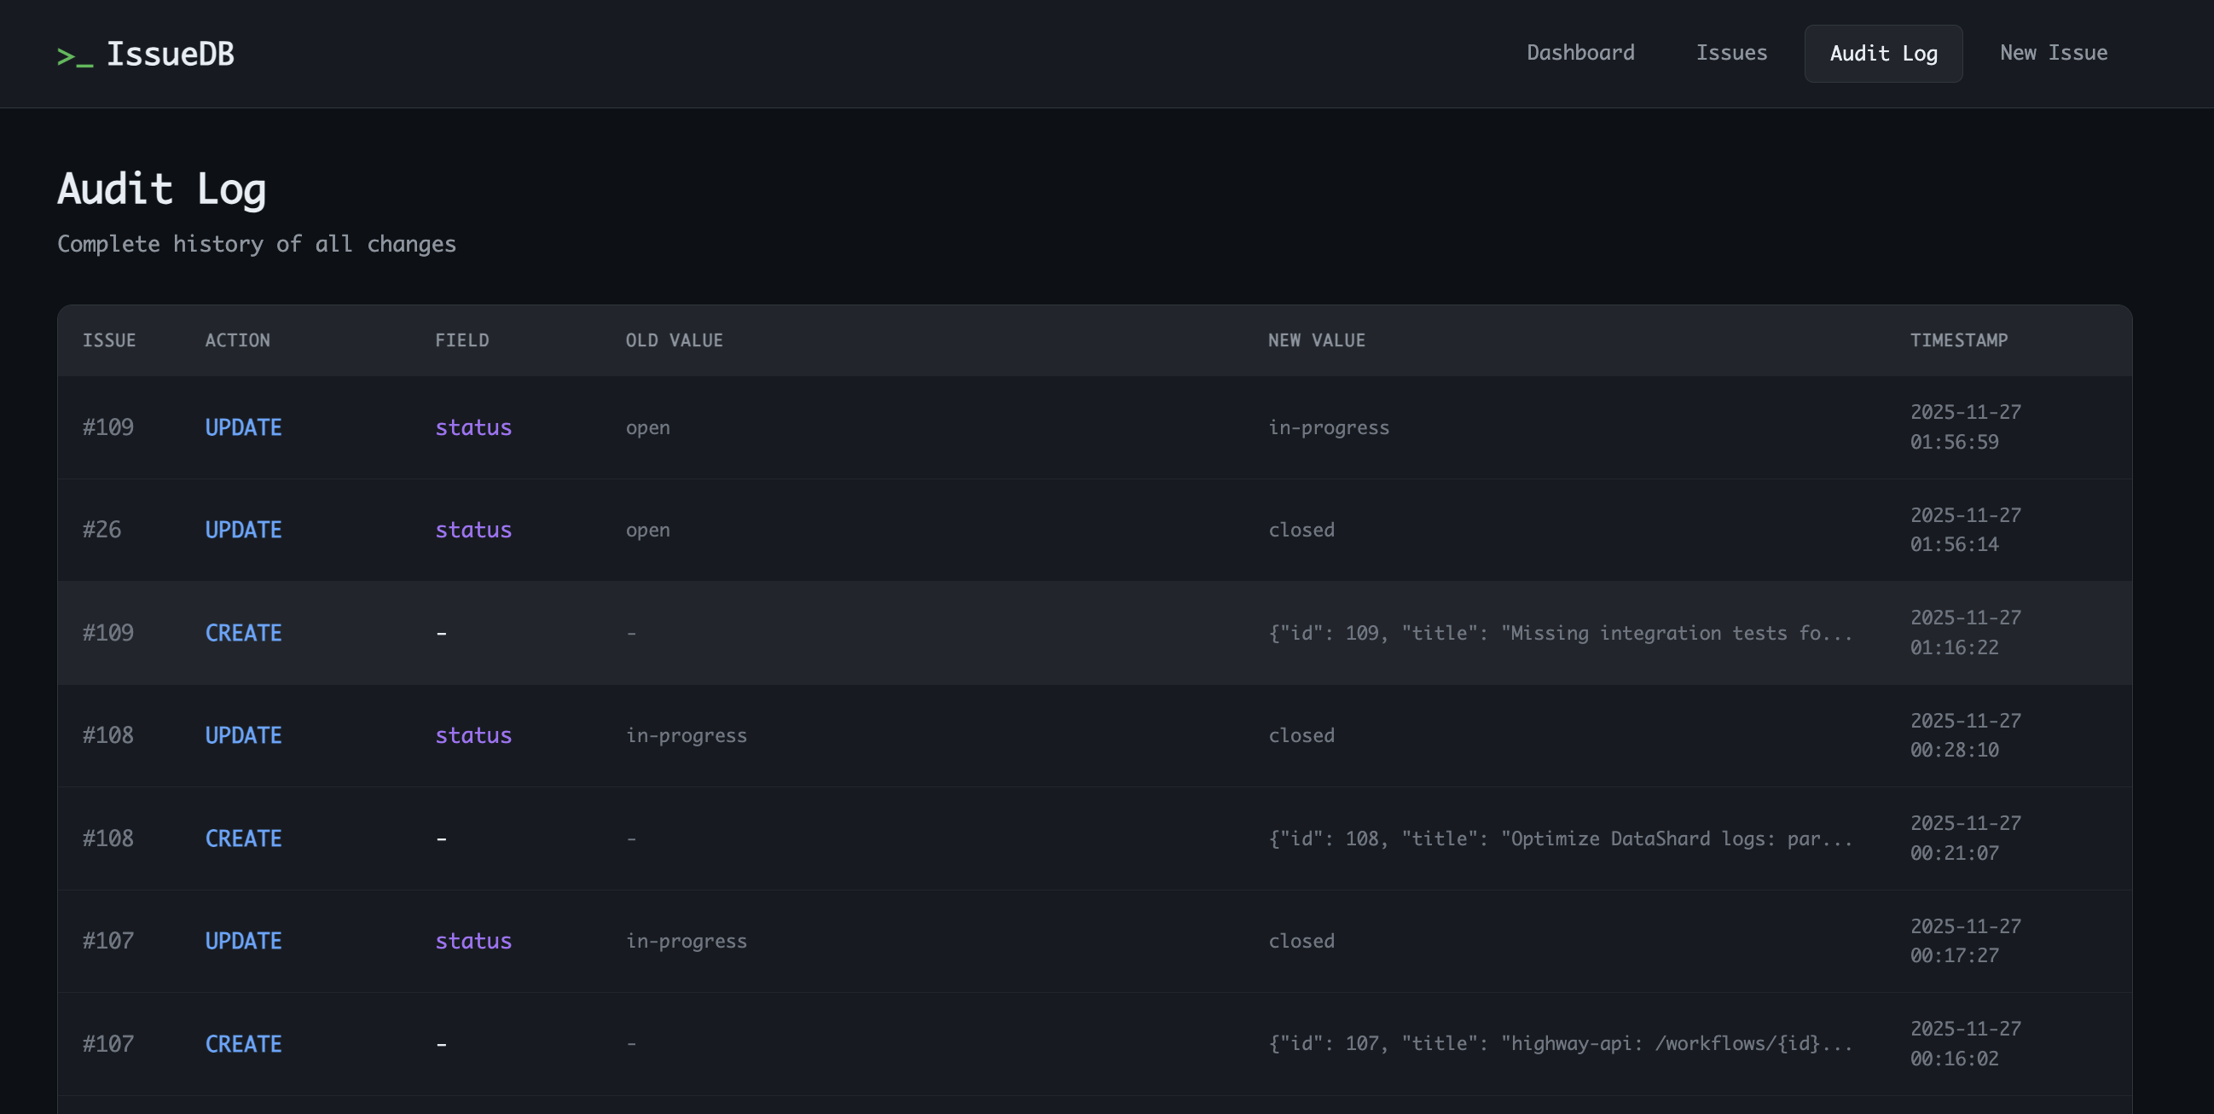Open issue #107 in the UPDATE row
This screenshot has height=1114, width=2214.
coord(108,940)
